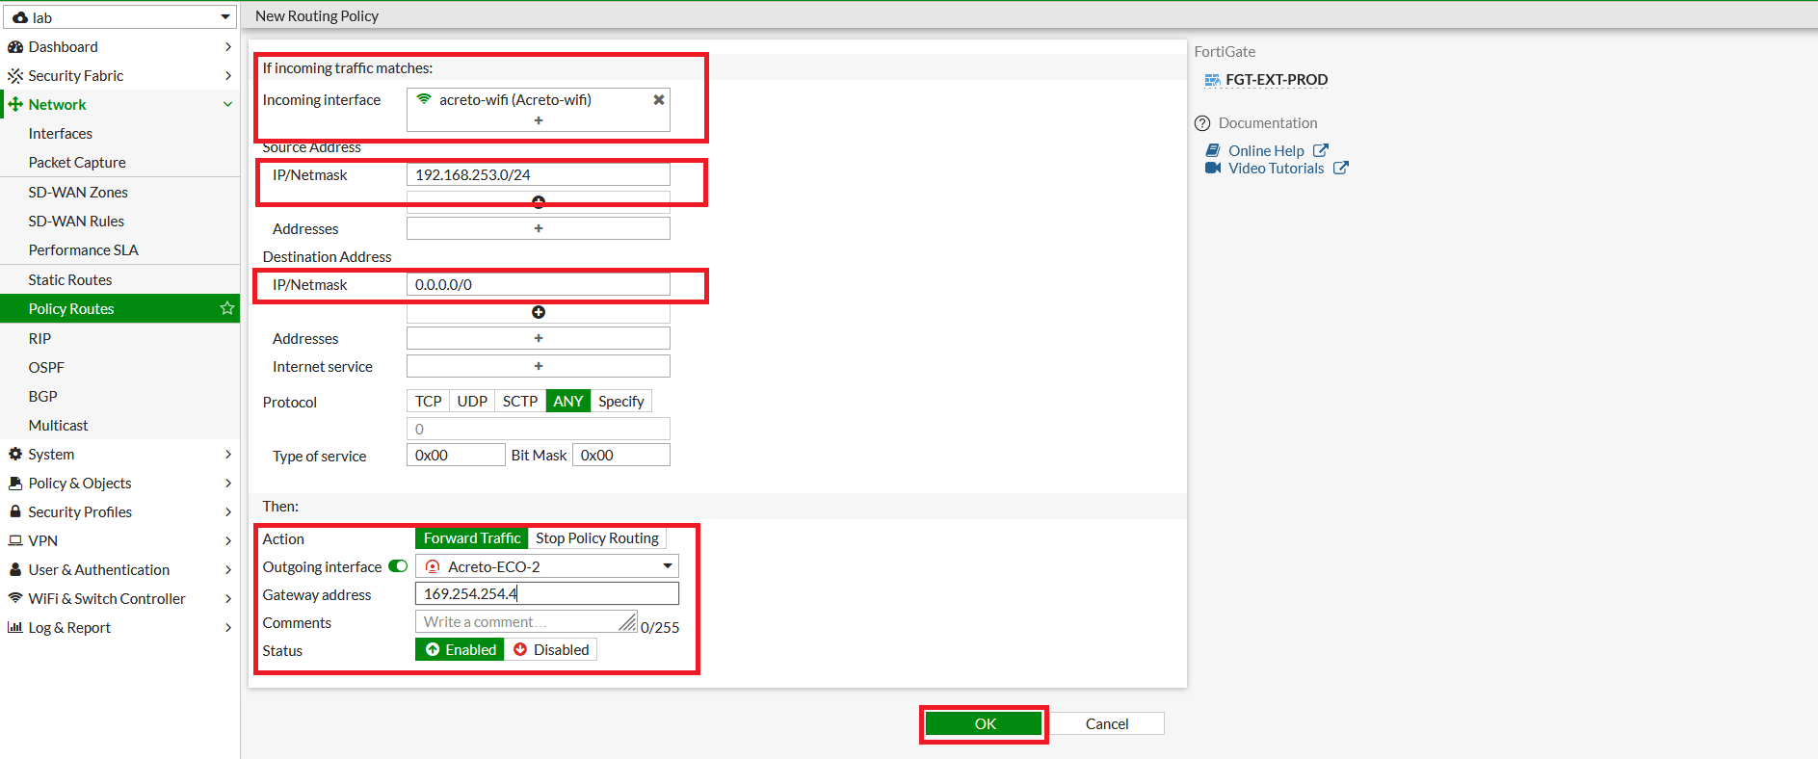The image size is (1818, 759).
Task: Add another incoming interface with plus
Action: (539, 120)
